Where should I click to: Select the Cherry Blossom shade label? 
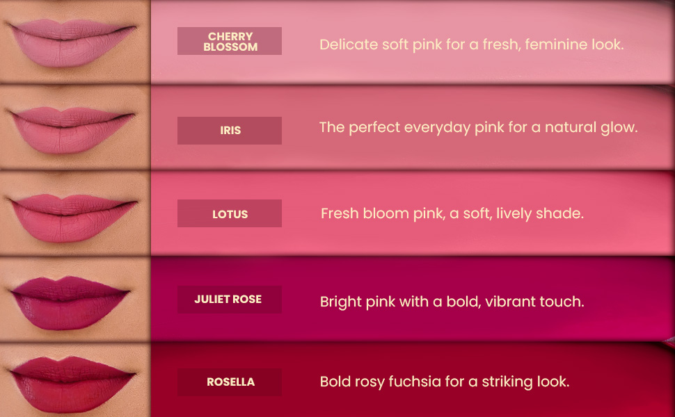(230, 41)
